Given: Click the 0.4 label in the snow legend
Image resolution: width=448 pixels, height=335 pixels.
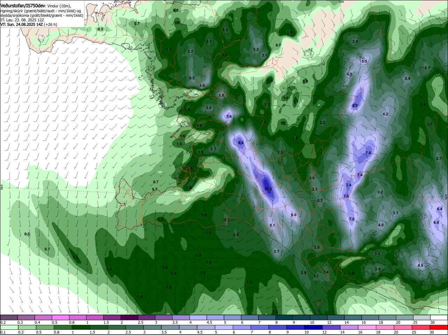Looking at the screenshot, I should [x=37, y=322].
